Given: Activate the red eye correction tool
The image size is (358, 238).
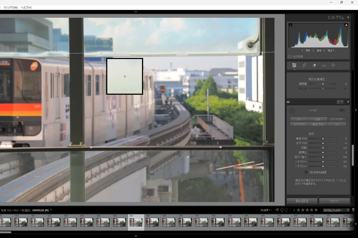Looking at the screenshot, I should (324, 65).
